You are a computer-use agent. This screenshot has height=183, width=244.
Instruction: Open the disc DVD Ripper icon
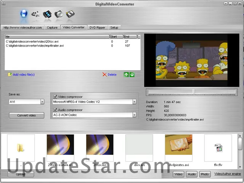(59, 14)
